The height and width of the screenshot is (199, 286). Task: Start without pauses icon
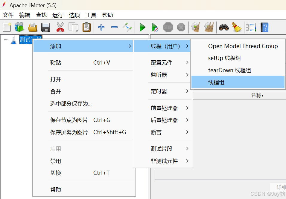click(155, 27)
